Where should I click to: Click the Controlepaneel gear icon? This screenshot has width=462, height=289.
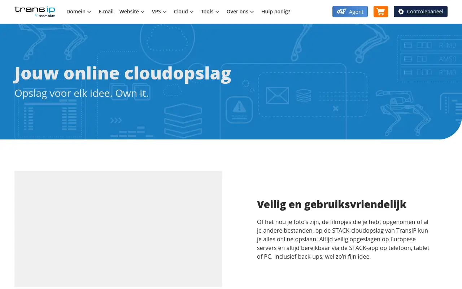pyautogui.click(x=401, y=12)
